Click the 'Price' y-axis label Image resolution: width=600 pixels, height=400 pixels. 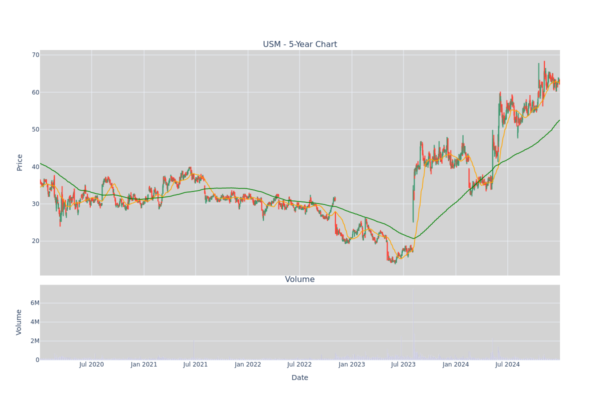coord(20,162)
